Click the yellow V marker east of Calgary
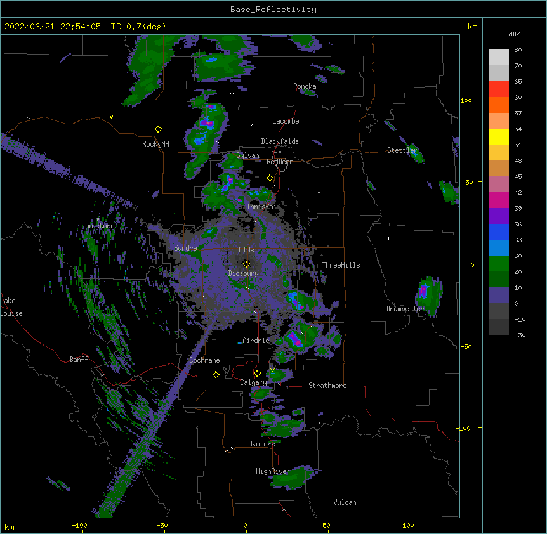The width and height of the screenshot is (547, 534). [272, 370]
